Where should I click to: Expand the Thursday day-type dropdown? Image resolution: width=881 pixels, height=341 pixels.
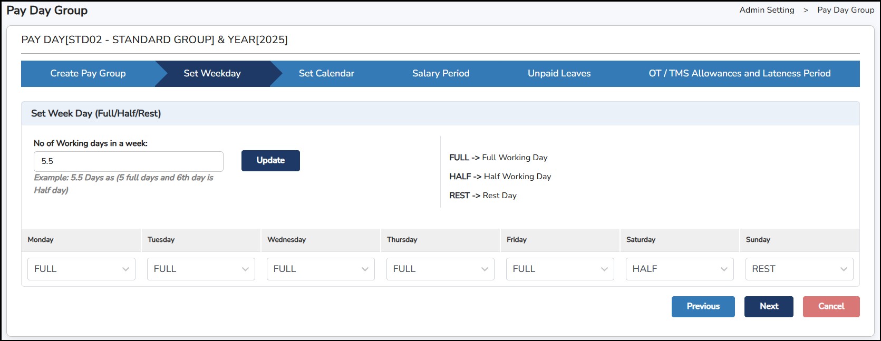point(440,269)
